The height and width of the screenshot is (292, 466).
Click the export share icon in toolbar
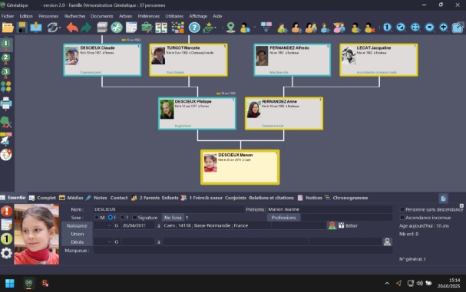click(x=458, y=28)
